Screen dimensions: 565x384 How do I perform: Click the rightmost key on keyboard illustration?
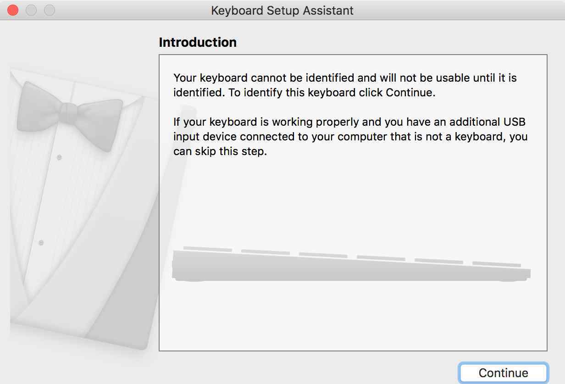pyautogui.click(x=497, y=264)
